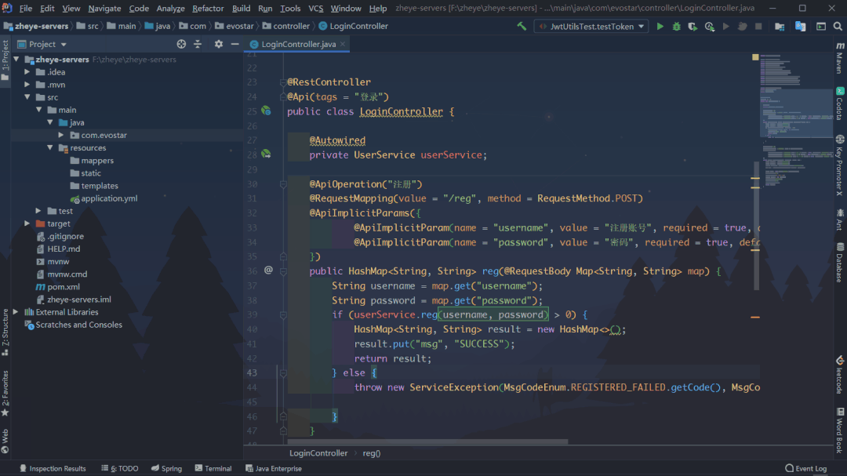This screenshot has width=847, height=476.
Task: Collapse the src folder
Action: (x=27, y=97)
